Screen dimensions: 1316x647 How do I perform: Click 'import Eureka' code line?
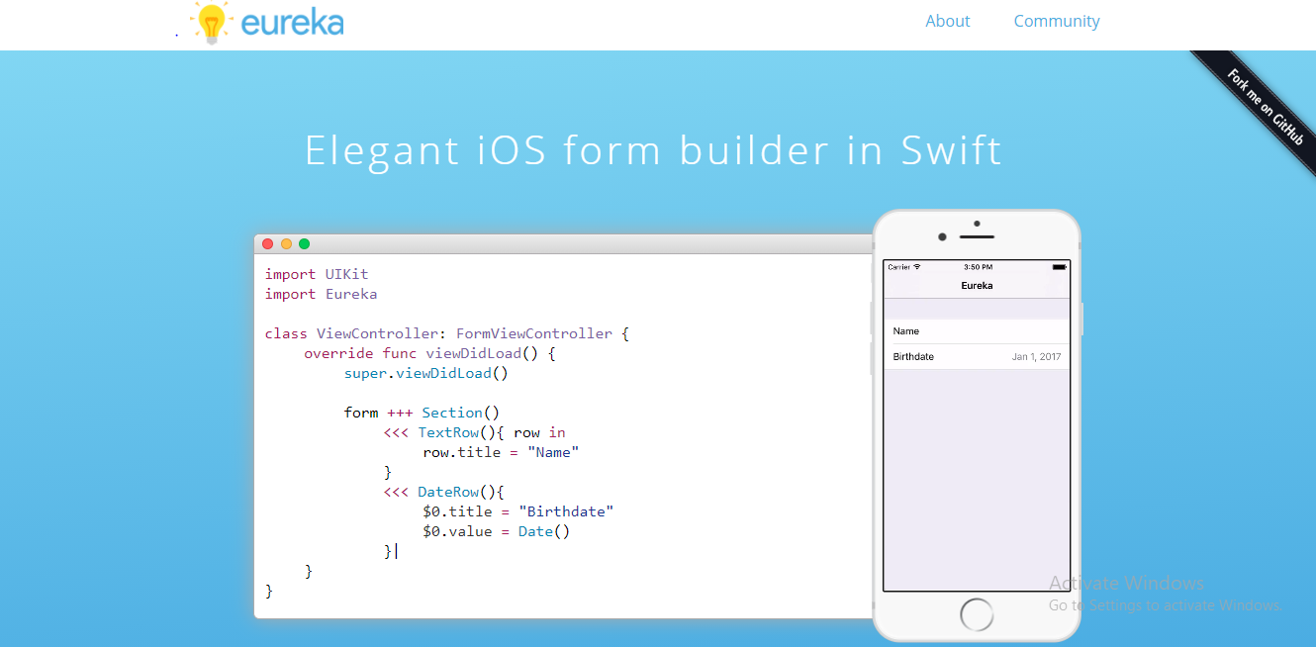pyautogui.click(x=321, y=294)
